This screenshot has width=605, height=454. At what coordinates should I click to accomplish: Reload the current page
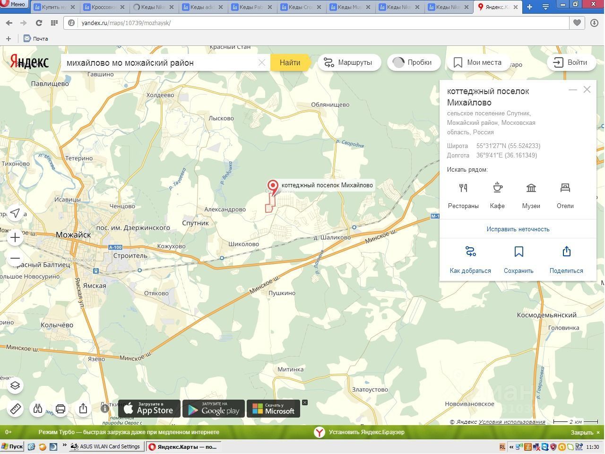(39, 23)
